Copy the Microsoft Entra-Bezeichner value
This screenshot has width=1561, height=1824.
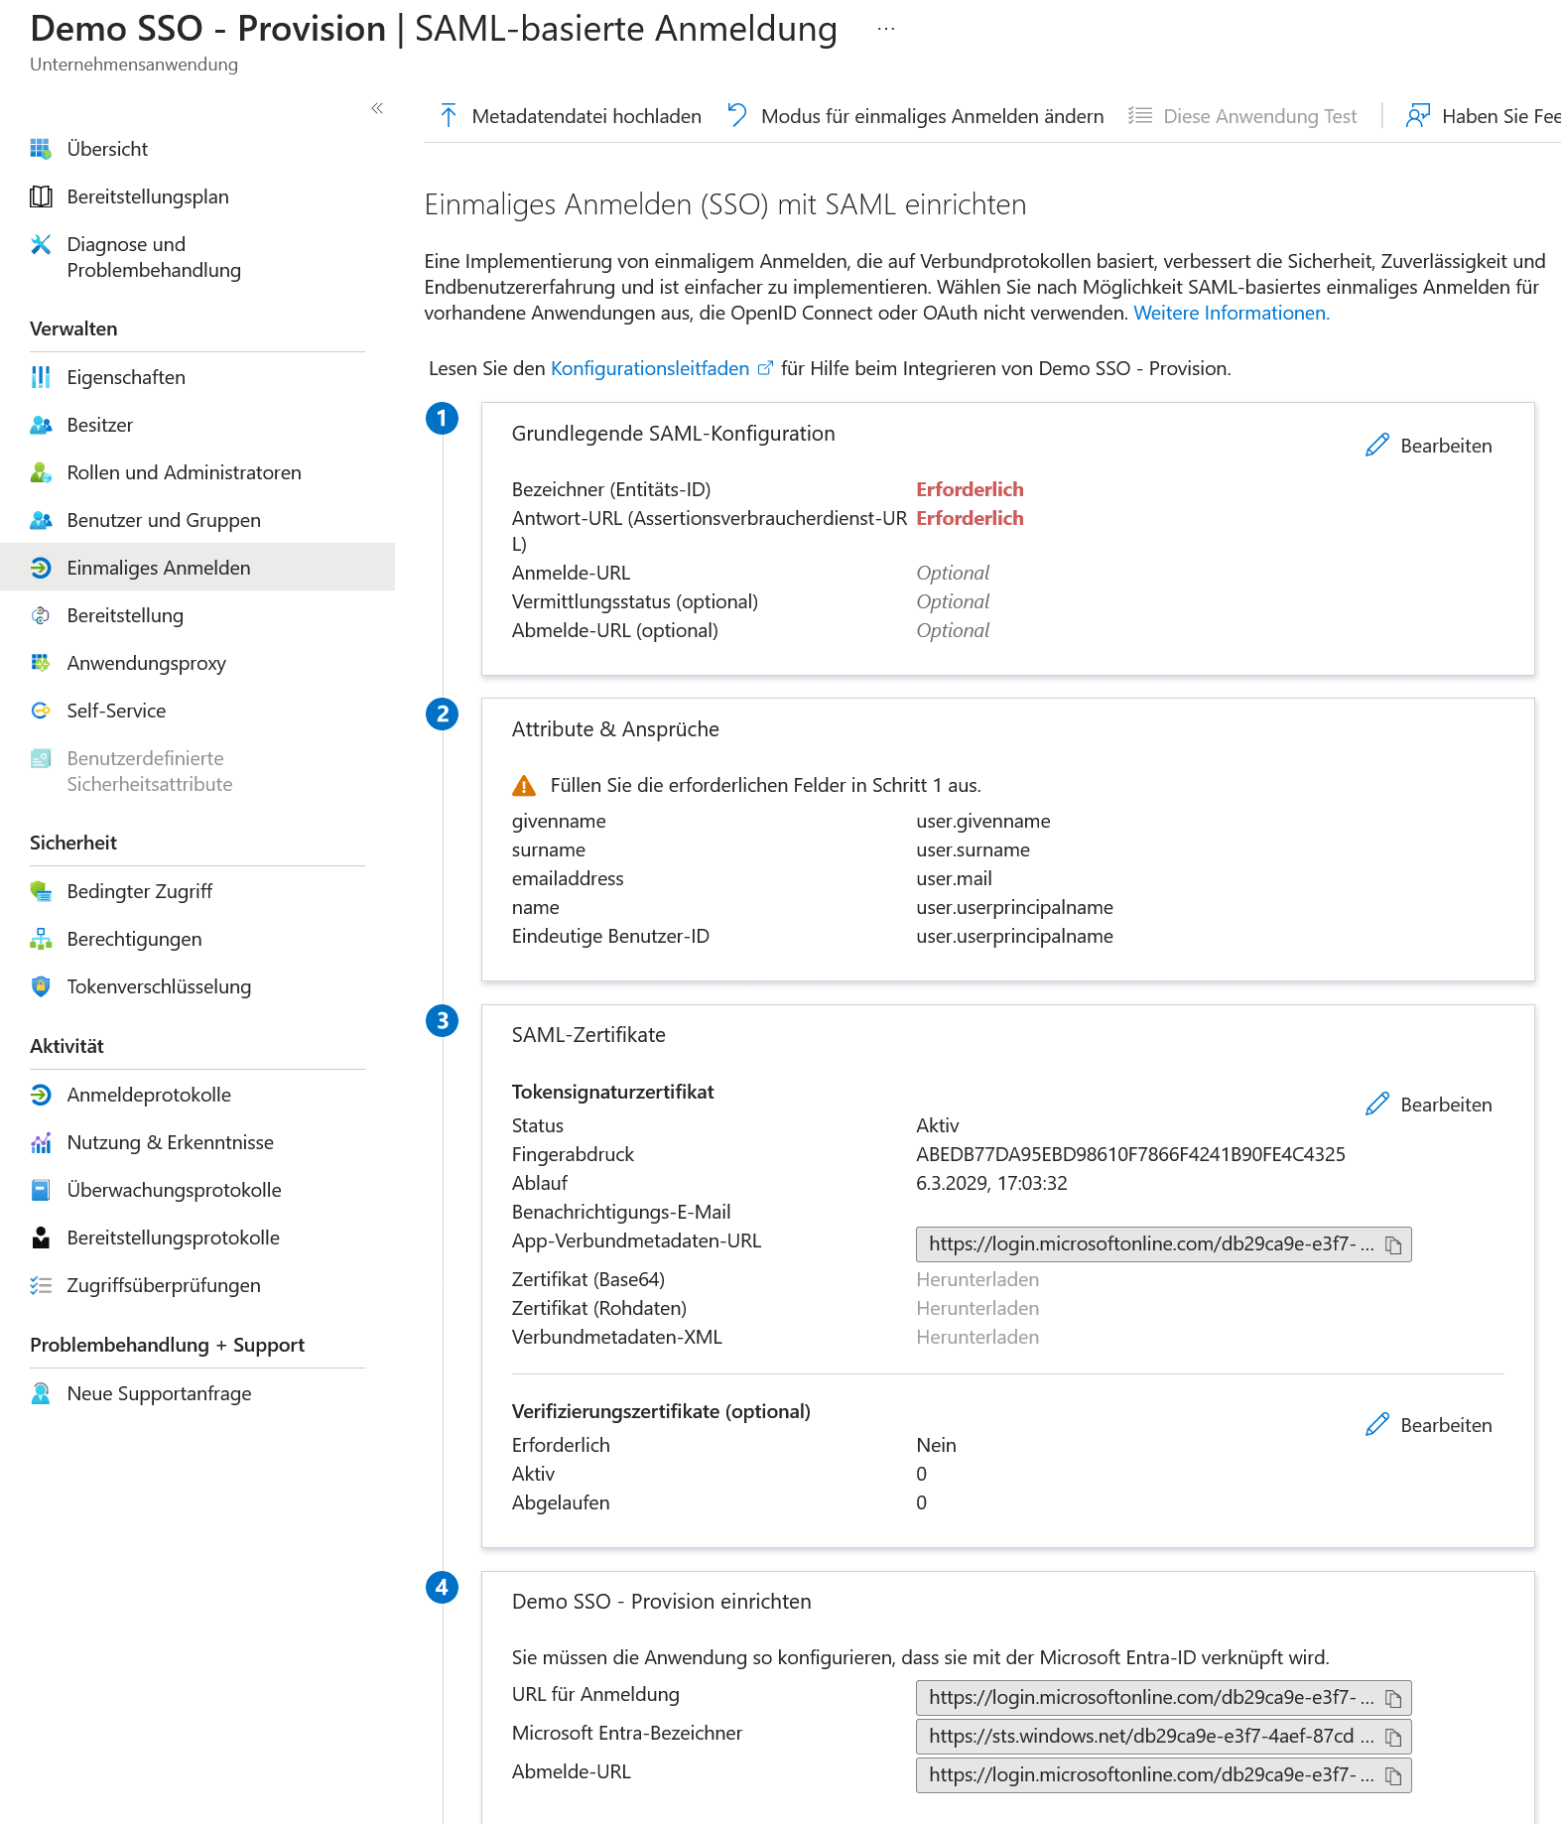click(1393, 1737)
